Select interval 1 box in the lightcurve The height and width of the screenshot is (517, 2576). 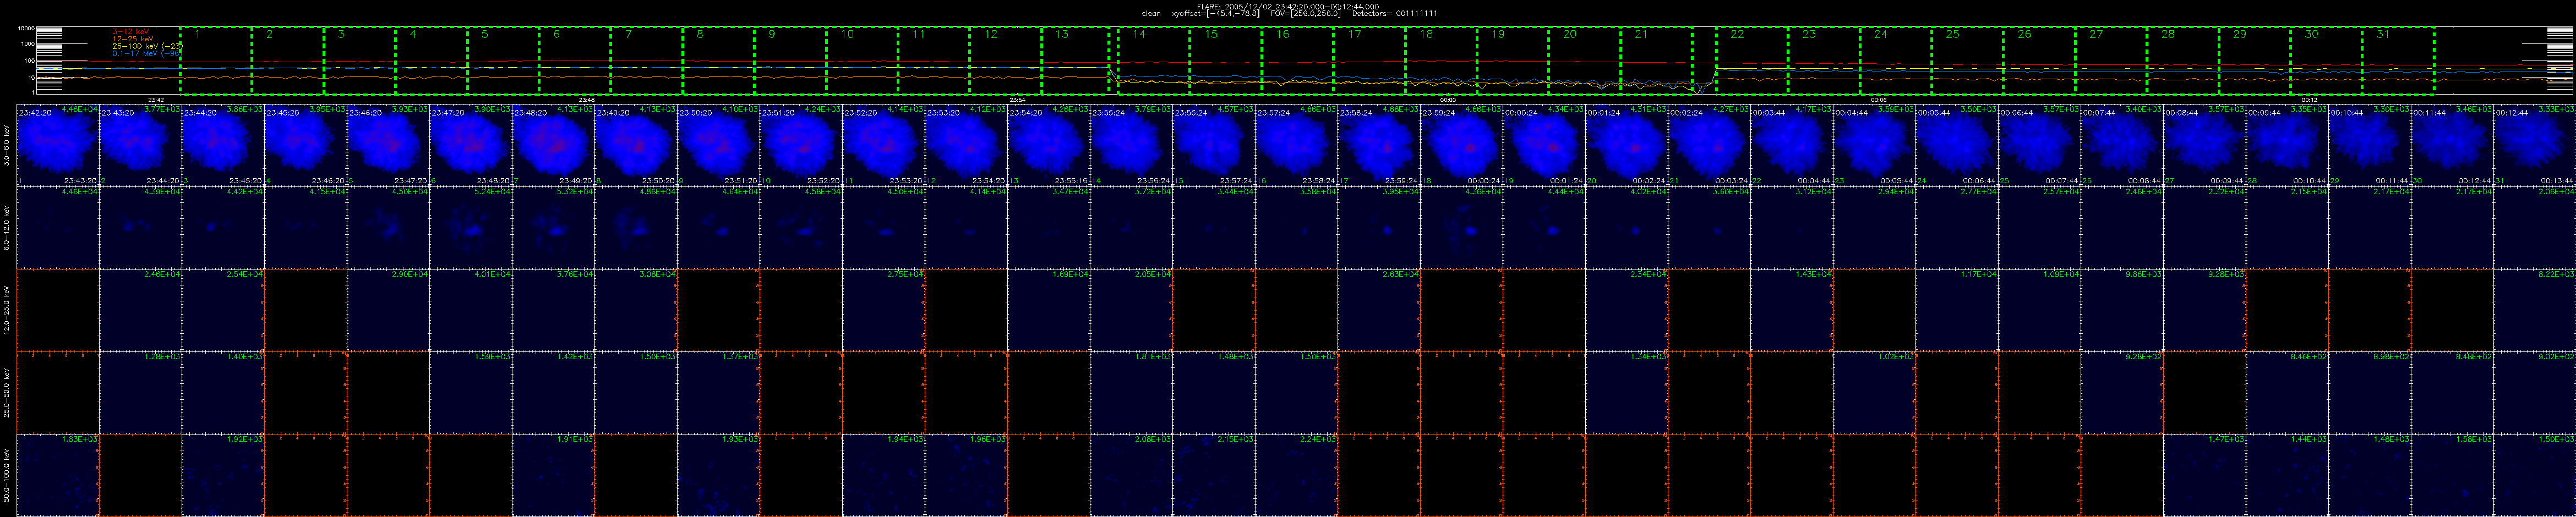point(216,61)
